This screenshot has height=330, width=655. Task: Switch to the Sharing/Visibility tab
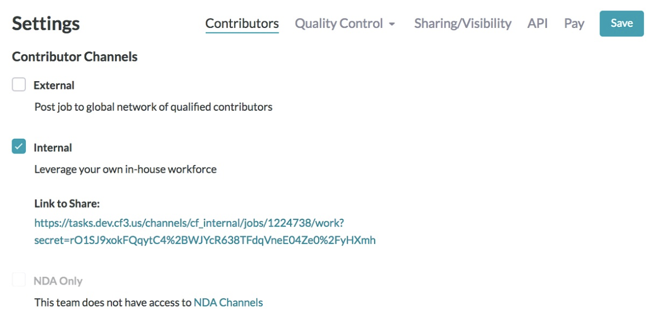(x=462, y=24)
